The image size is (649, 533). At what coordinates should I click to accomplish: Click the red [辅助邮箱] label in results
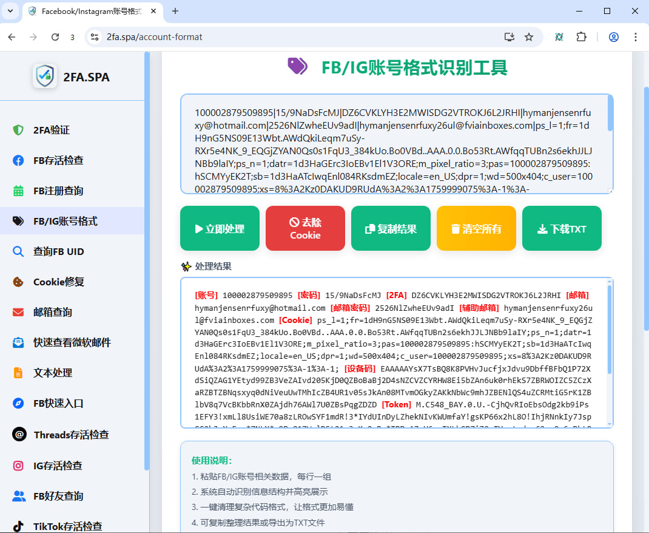point(479,308)
